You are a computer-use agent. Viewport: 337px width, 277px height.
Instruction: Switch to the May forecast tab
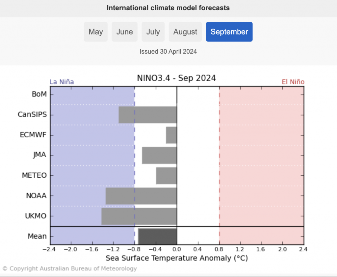click(x=95, y=32)
